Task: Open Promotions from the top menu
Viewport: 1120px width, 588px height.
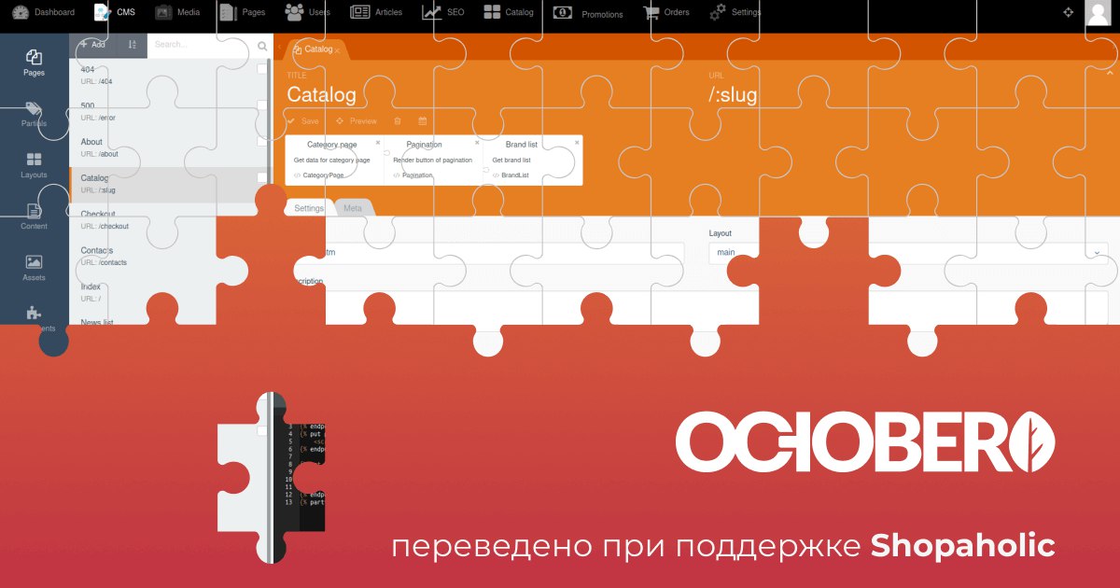Action: tap(588, 13)
